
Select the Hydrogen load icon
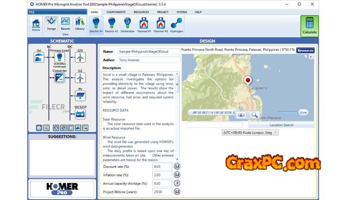click(177, 25)
